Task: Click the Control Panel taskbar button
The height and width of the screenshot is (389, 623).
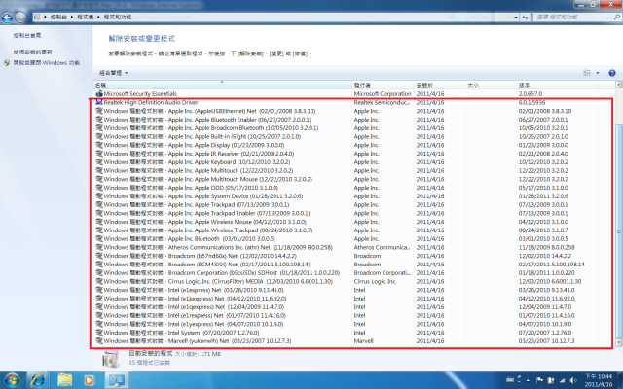Action: coord(117,380)
